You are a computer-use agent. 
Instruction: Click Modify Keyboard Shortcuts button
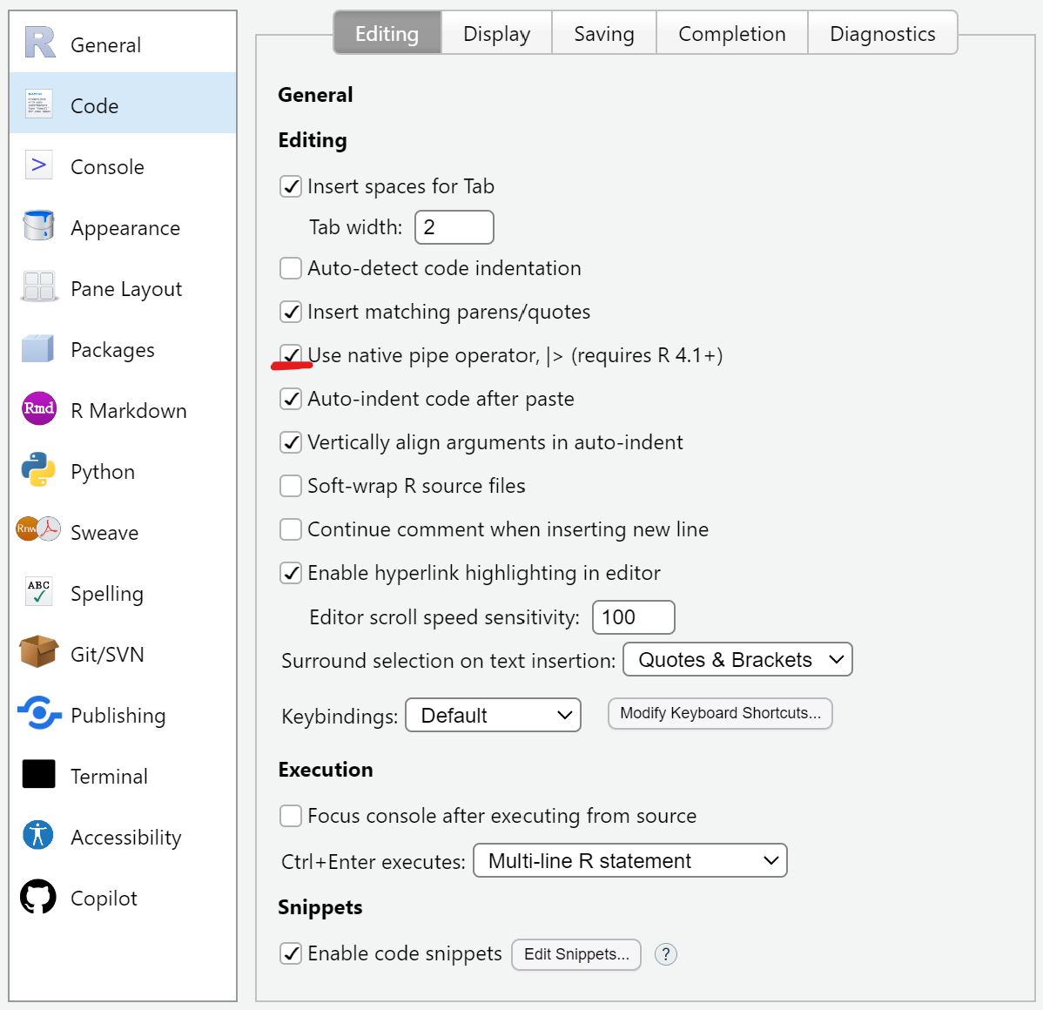tap(720, 714)
